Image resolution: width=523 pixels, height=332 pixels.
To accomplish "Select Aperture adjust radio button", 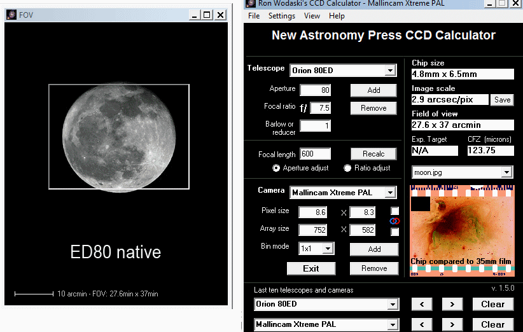I will pos(276,168).
